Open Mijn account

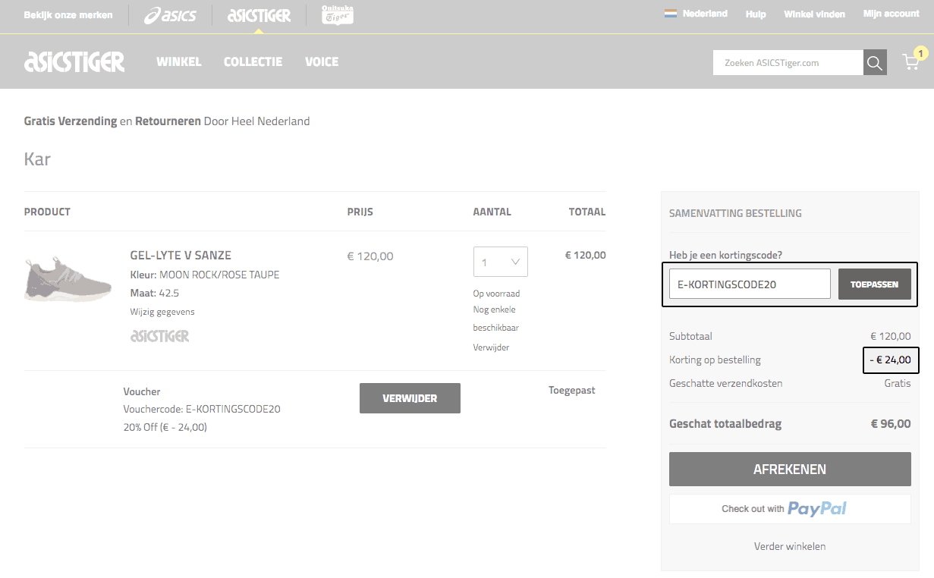coord(891,14)
